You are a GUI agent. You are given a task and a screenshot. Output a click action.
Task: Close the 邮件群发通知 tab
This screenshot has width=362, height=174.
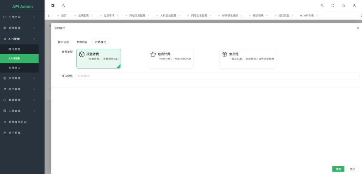(241, 16)
